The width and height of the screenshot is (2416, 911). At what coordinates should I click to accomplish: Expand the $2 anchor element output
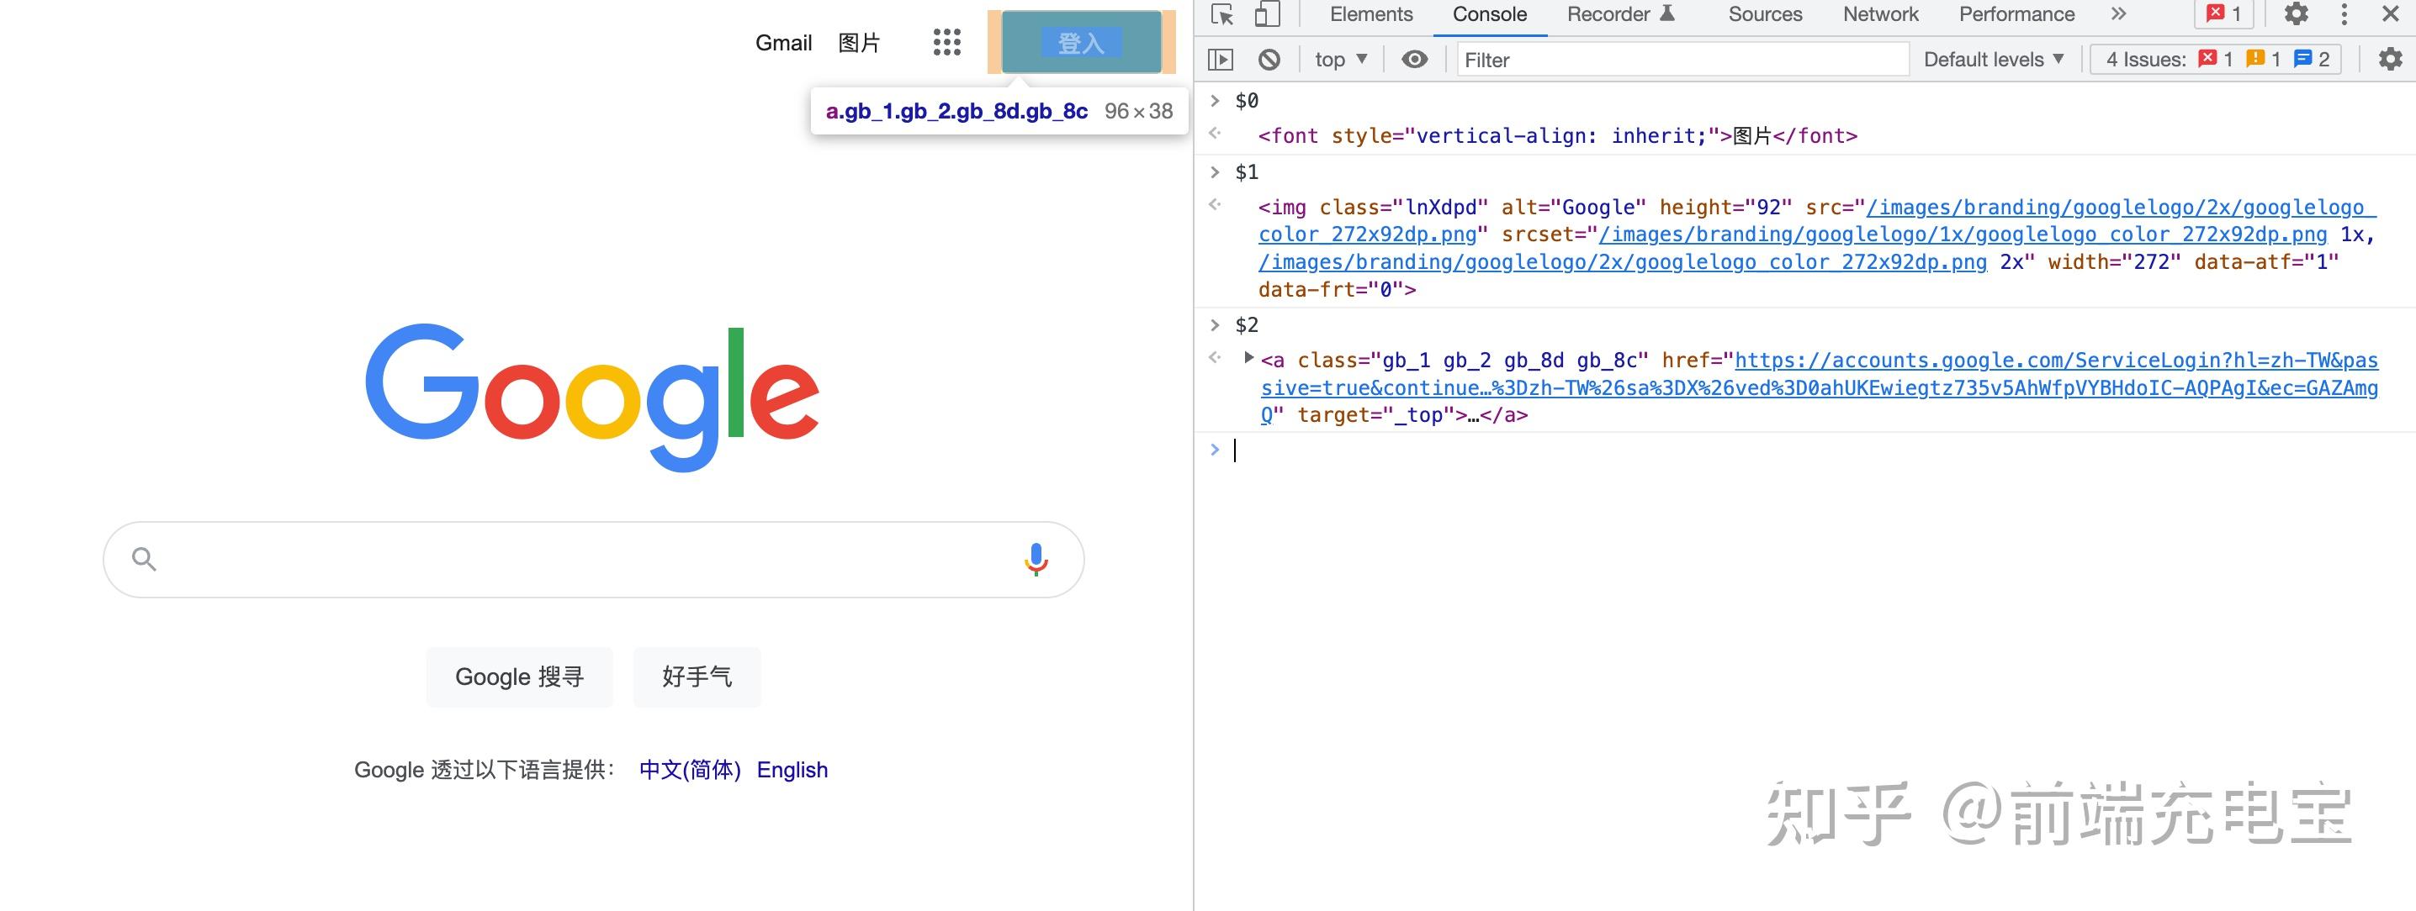pyautogui.click(x=1248, y=357)
